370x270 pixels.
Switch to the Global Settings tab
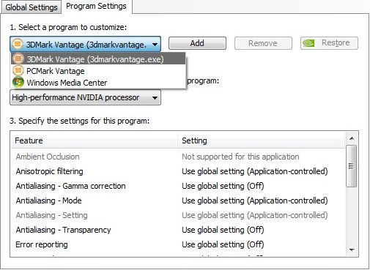pos(32,7)
